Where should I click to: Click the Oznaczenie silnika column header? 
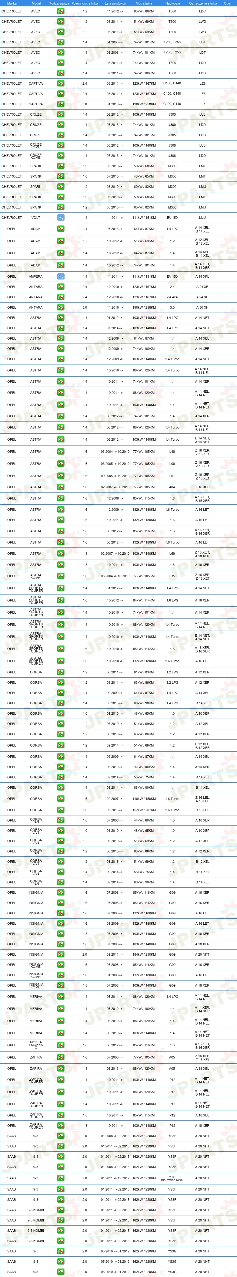coord(202,3)
